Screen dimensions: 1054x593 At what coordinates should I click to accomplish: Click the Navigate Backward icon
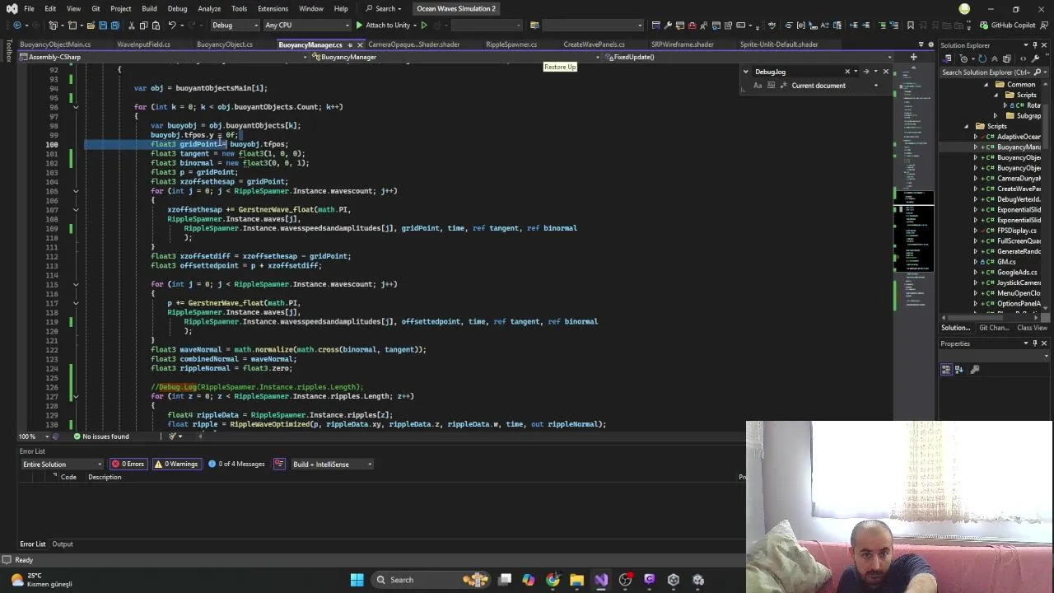pos(17,25)
